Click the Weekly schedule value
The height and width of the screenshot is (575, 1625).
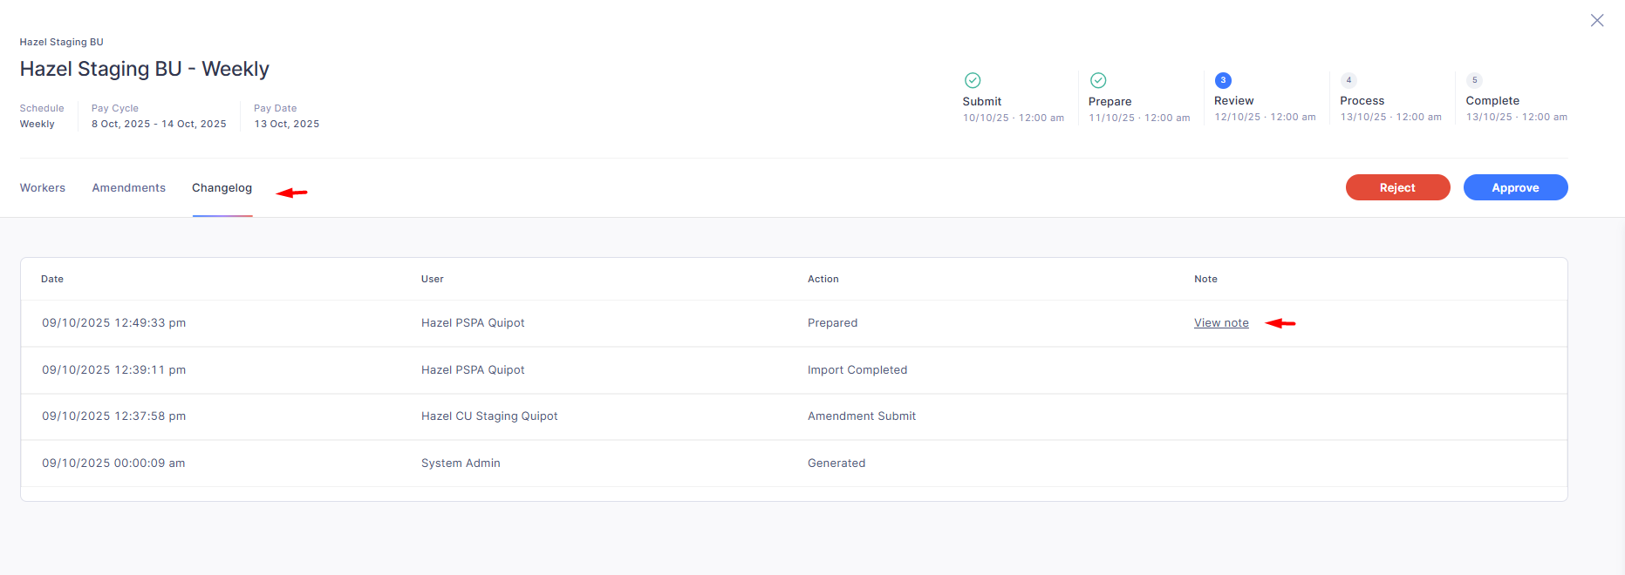pyautogui.click(x=38, y=124)
